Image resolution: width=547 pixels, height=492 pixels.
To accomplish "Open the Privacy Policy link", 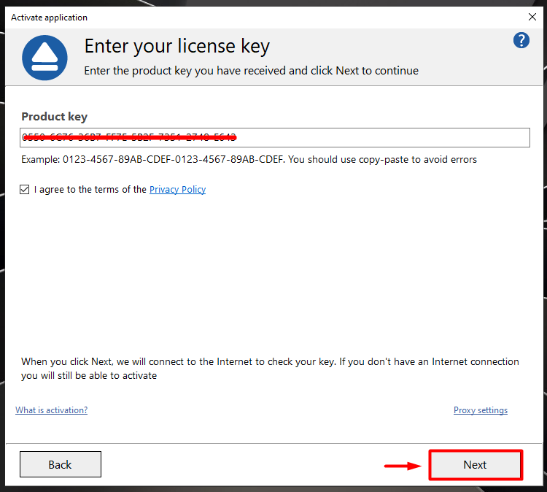I will click(177, 190).
